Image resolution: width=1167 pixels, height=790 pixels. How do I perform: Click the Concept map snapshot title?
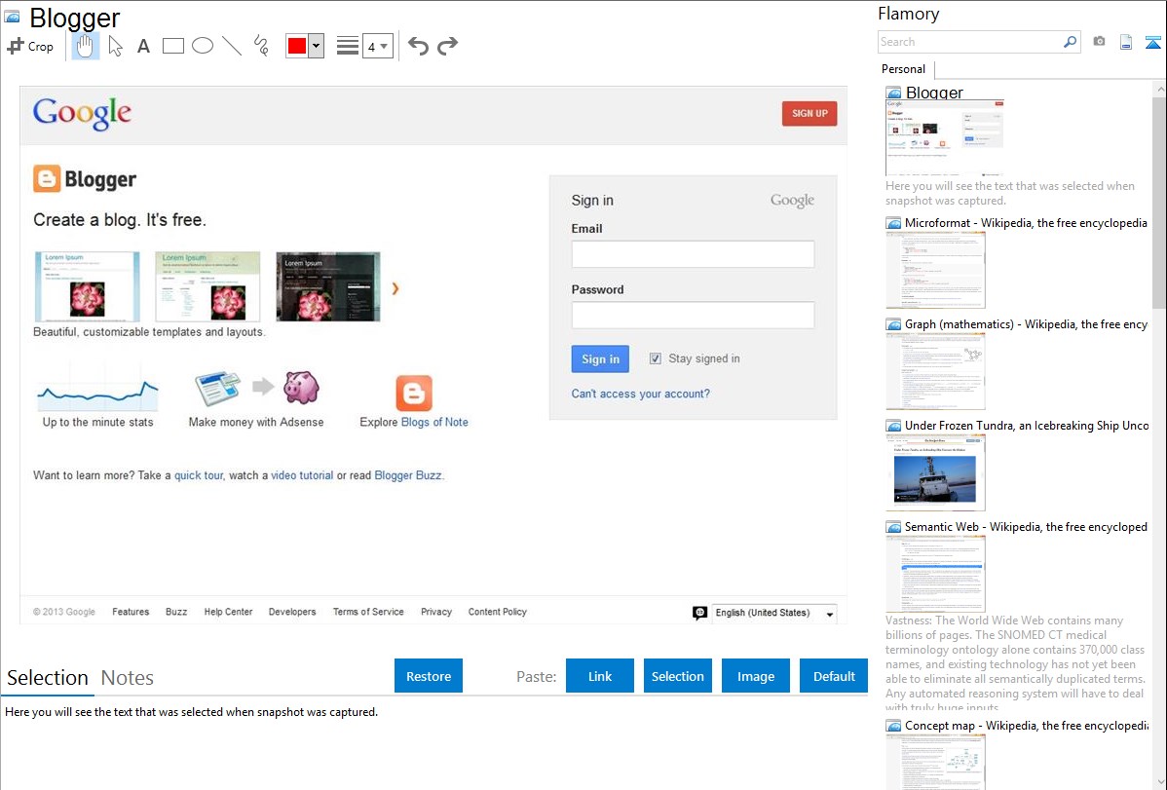(x=1027, y=726)
